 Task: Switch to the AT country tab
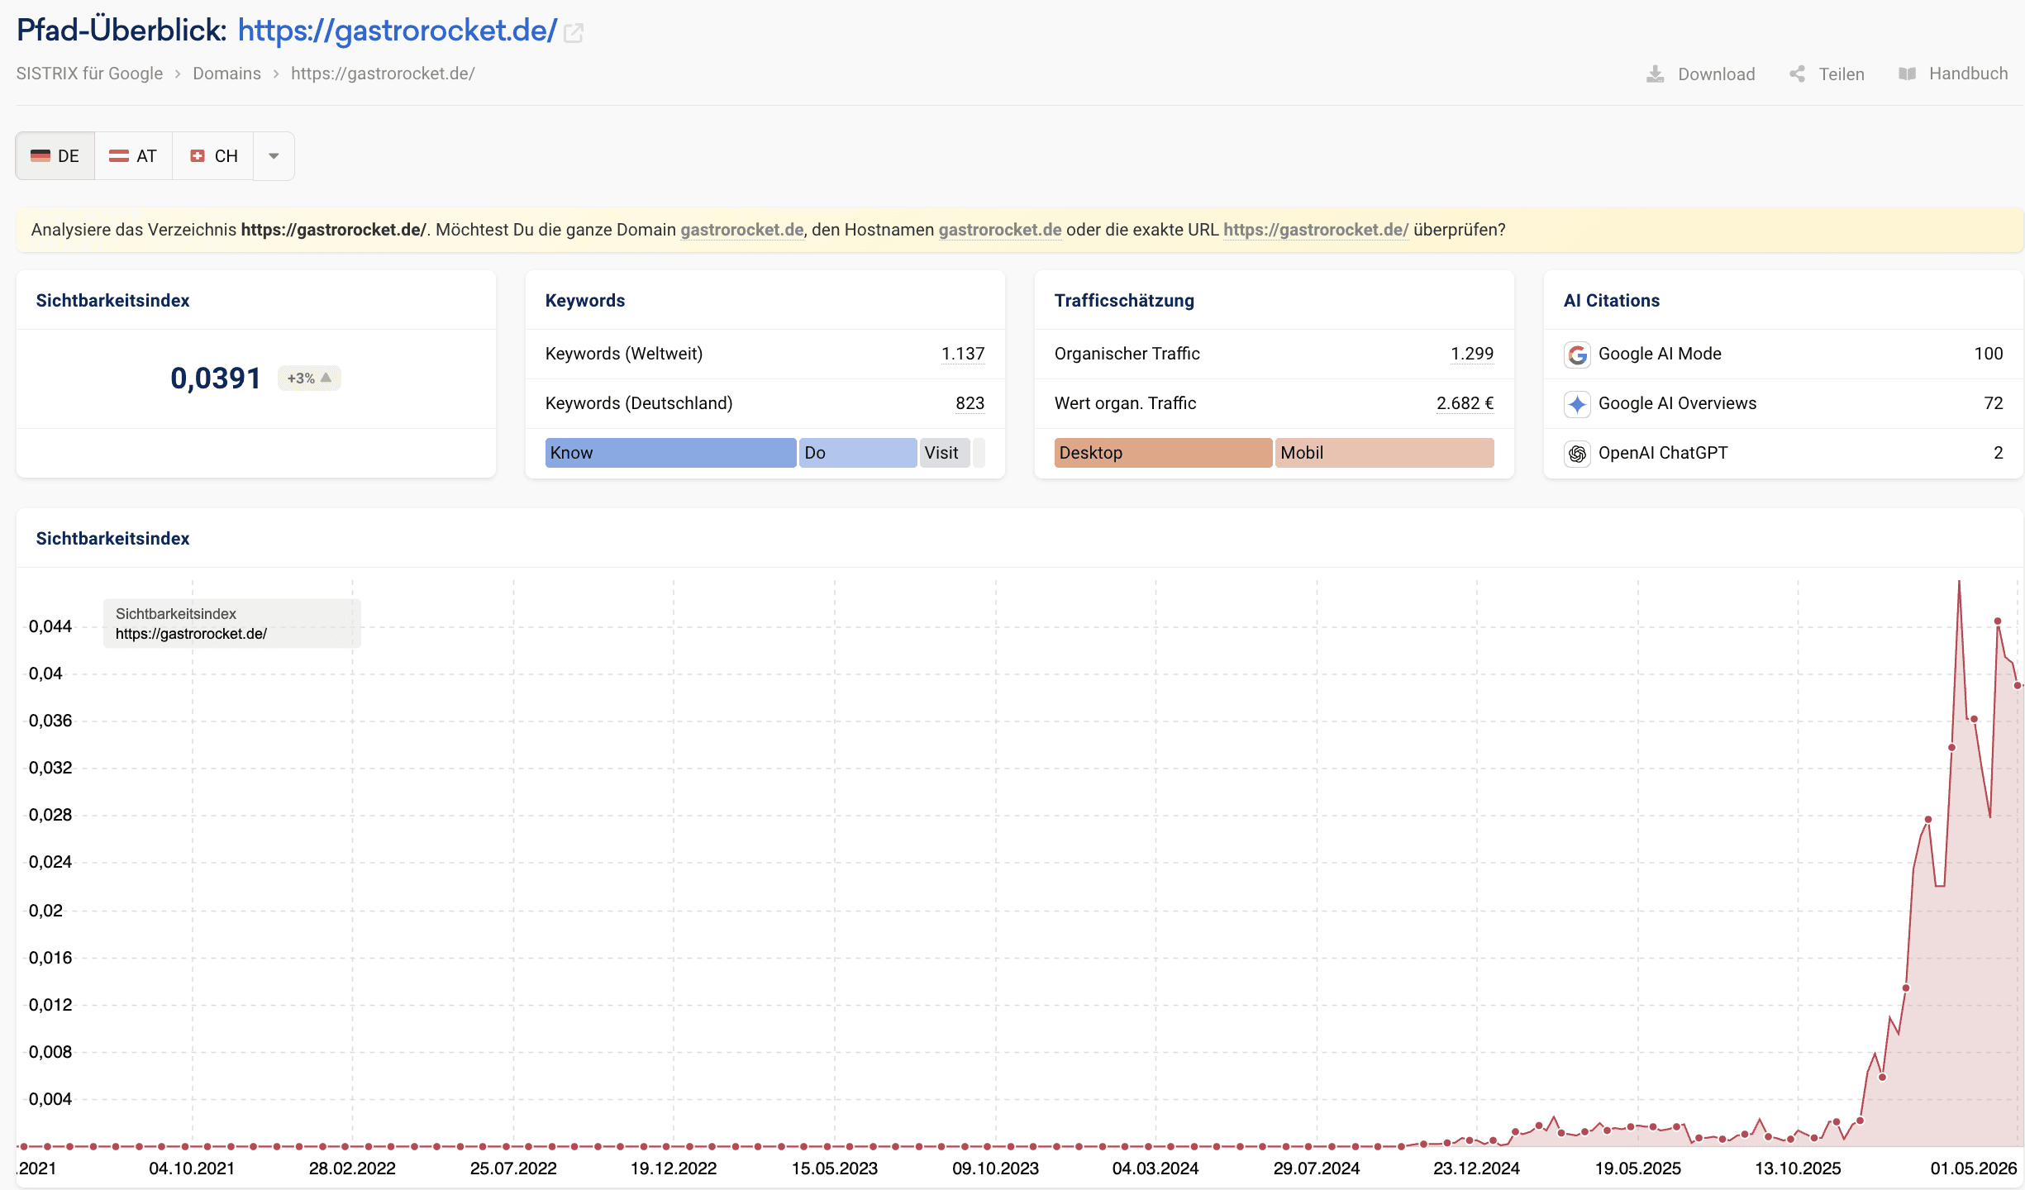(x=133, y=156)
